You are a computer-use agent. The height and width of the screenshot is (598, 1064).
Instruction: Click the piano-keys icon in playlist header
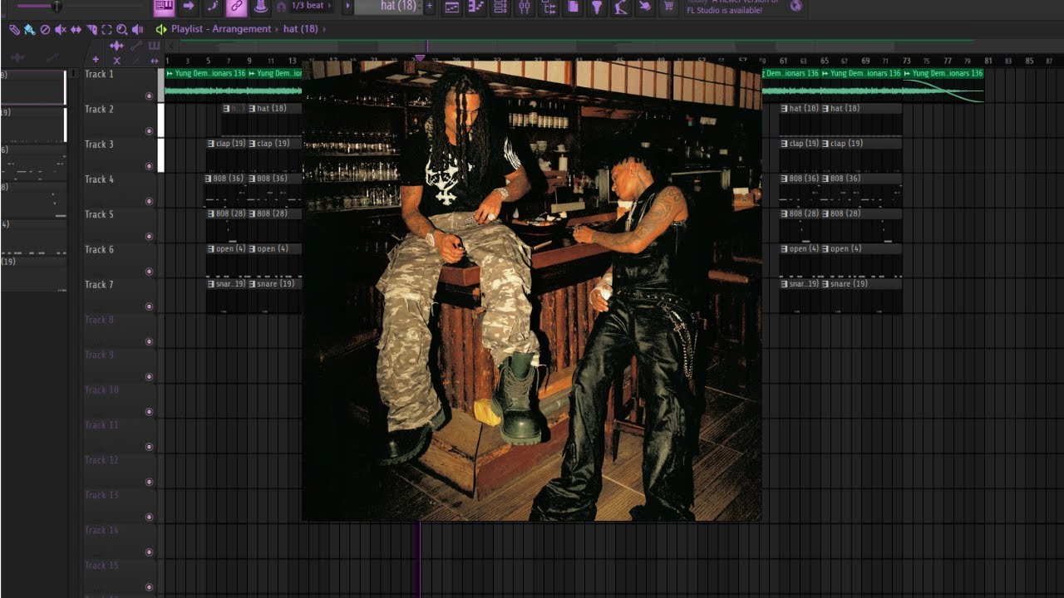pyautogui.click(x=154, y=46)
